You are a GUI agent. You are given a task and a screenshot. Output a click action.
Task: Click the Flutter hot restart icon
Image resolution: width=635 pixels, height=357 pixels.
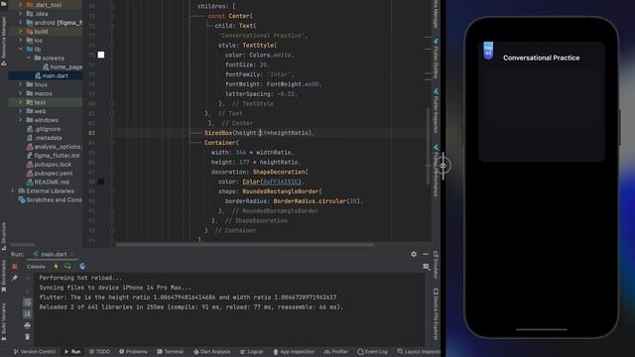pos(67,267)
